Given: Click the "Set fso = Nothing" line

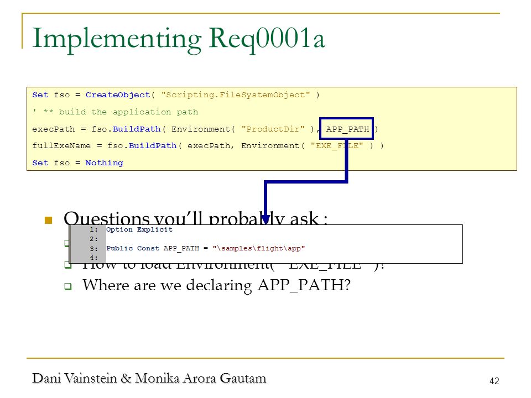Looking at the screenshot, I should click(x=77, y=163).
